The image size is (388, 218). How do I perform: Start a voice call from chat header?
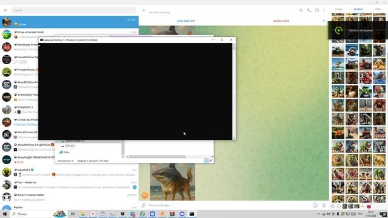(x=309, y=10)
